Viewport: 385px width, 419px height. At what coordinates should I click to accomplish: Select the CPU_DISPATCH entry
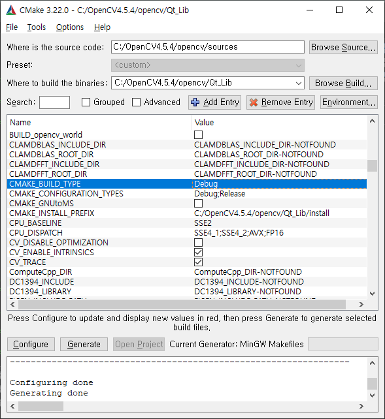tap(36, 233)
